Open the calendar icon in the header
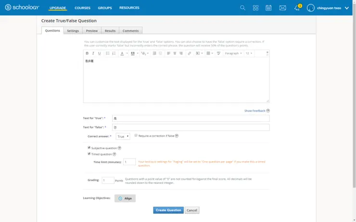This screenshot has width=356, height=222. (268, 8)
